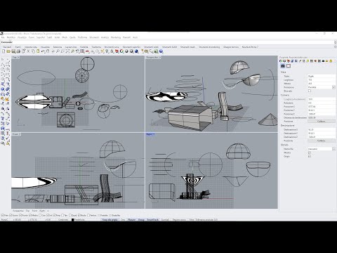The image size is (337, 253).
Task: Click the Titolo field in view properties
Action: [x=321, y=76]
